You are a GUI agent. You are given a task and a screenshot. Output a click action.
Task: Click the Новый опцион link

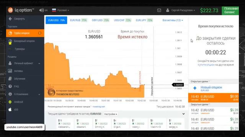[x=211, y=88]
